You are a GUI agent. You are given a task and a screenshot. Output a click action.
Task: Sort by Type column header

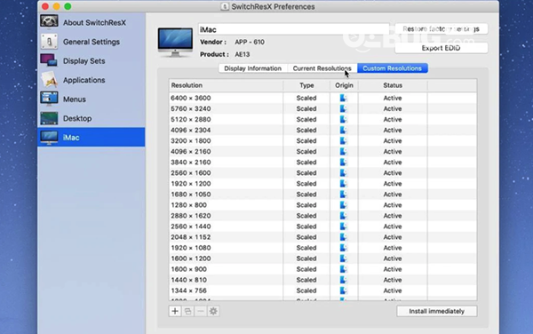coord(306,85)
